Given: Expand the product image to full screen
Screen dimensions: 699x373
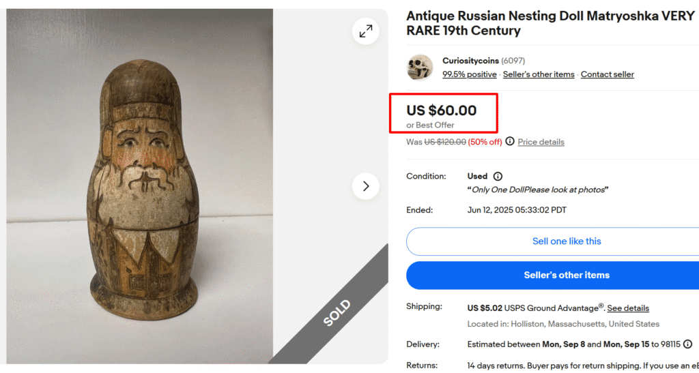Looking at the screenshot, I should [366, 31].
